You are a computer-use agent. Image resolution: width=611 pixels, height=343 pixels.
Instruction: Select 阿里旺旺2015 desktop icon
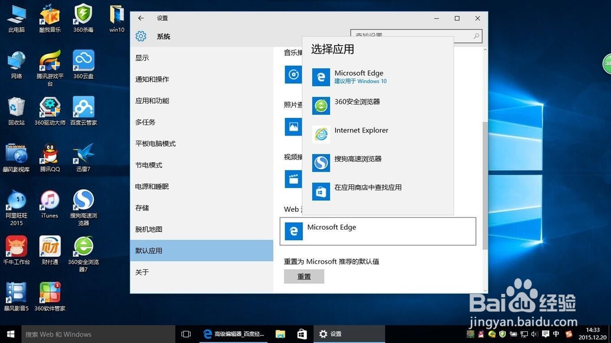pyautogui.click(x=16, y=208)
